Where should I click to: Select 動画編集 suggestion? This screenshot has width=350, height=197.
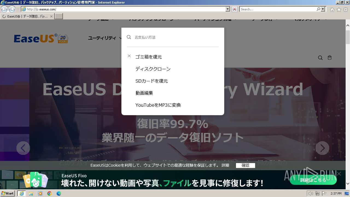(144, 93)
